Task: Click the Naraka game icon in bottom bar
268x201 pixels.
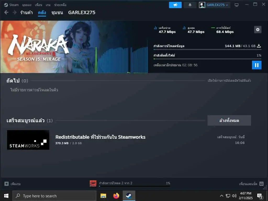Action: 93,183
